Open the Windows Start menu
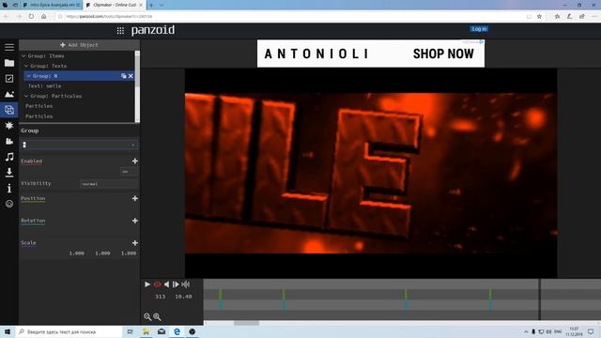The image size is (601, 338). coord(8,331)
